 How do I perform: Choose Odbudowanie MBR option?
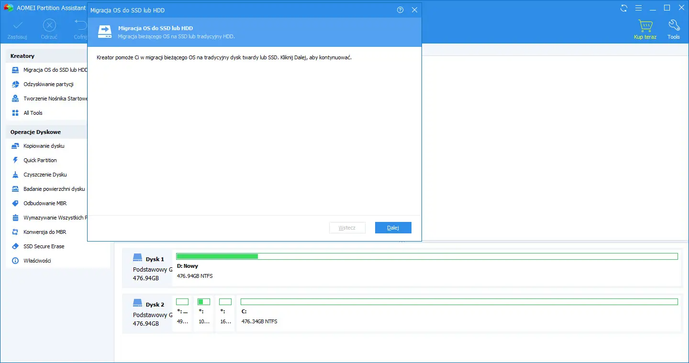[x=45, y=203]
